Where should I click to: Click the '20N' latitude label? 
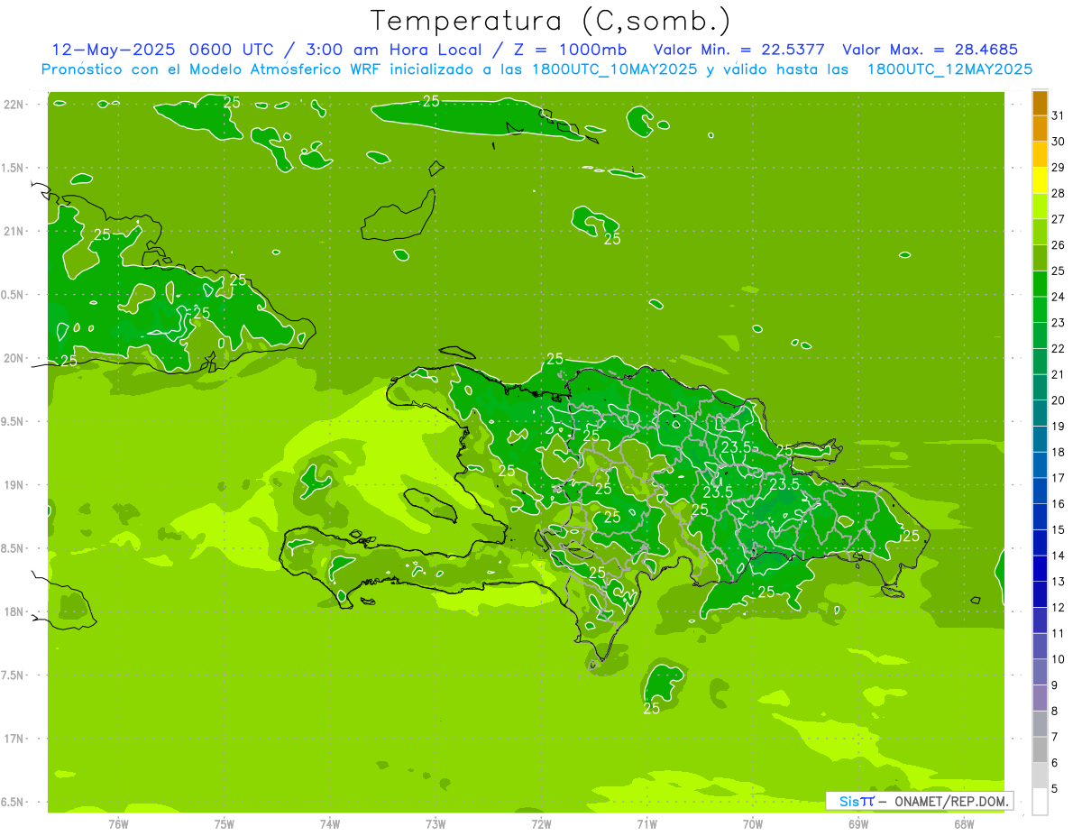pos(14,358)
